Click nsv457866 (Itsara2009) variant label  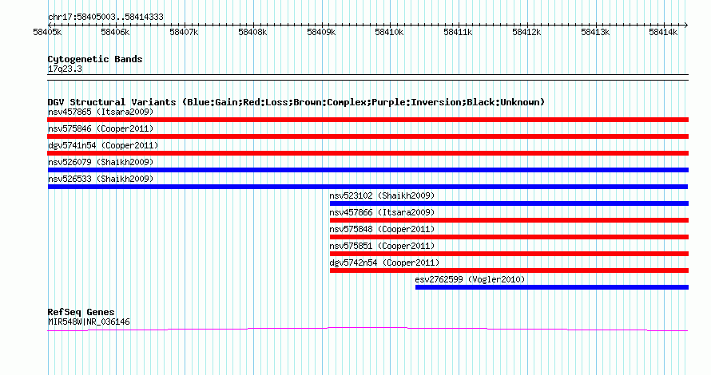382,212
